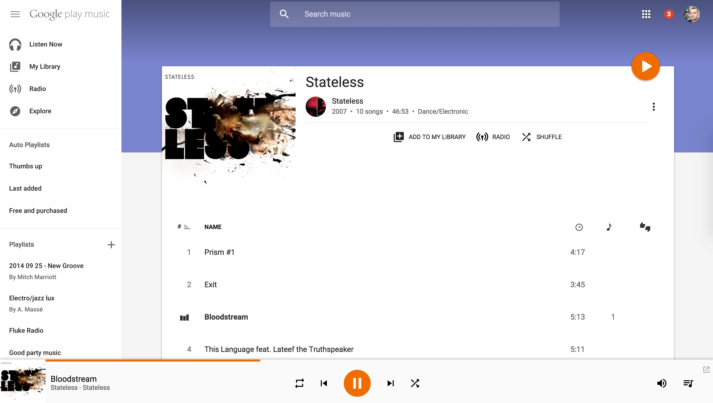Go to My Library

click(45, 66)
